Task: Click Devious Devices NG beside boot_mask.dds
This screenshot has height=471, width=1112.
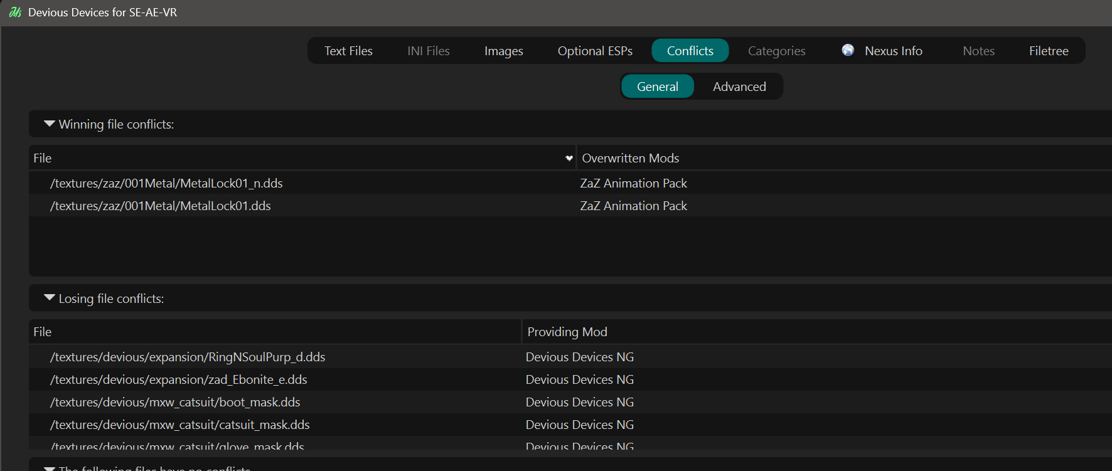Action: click(580, 402)
